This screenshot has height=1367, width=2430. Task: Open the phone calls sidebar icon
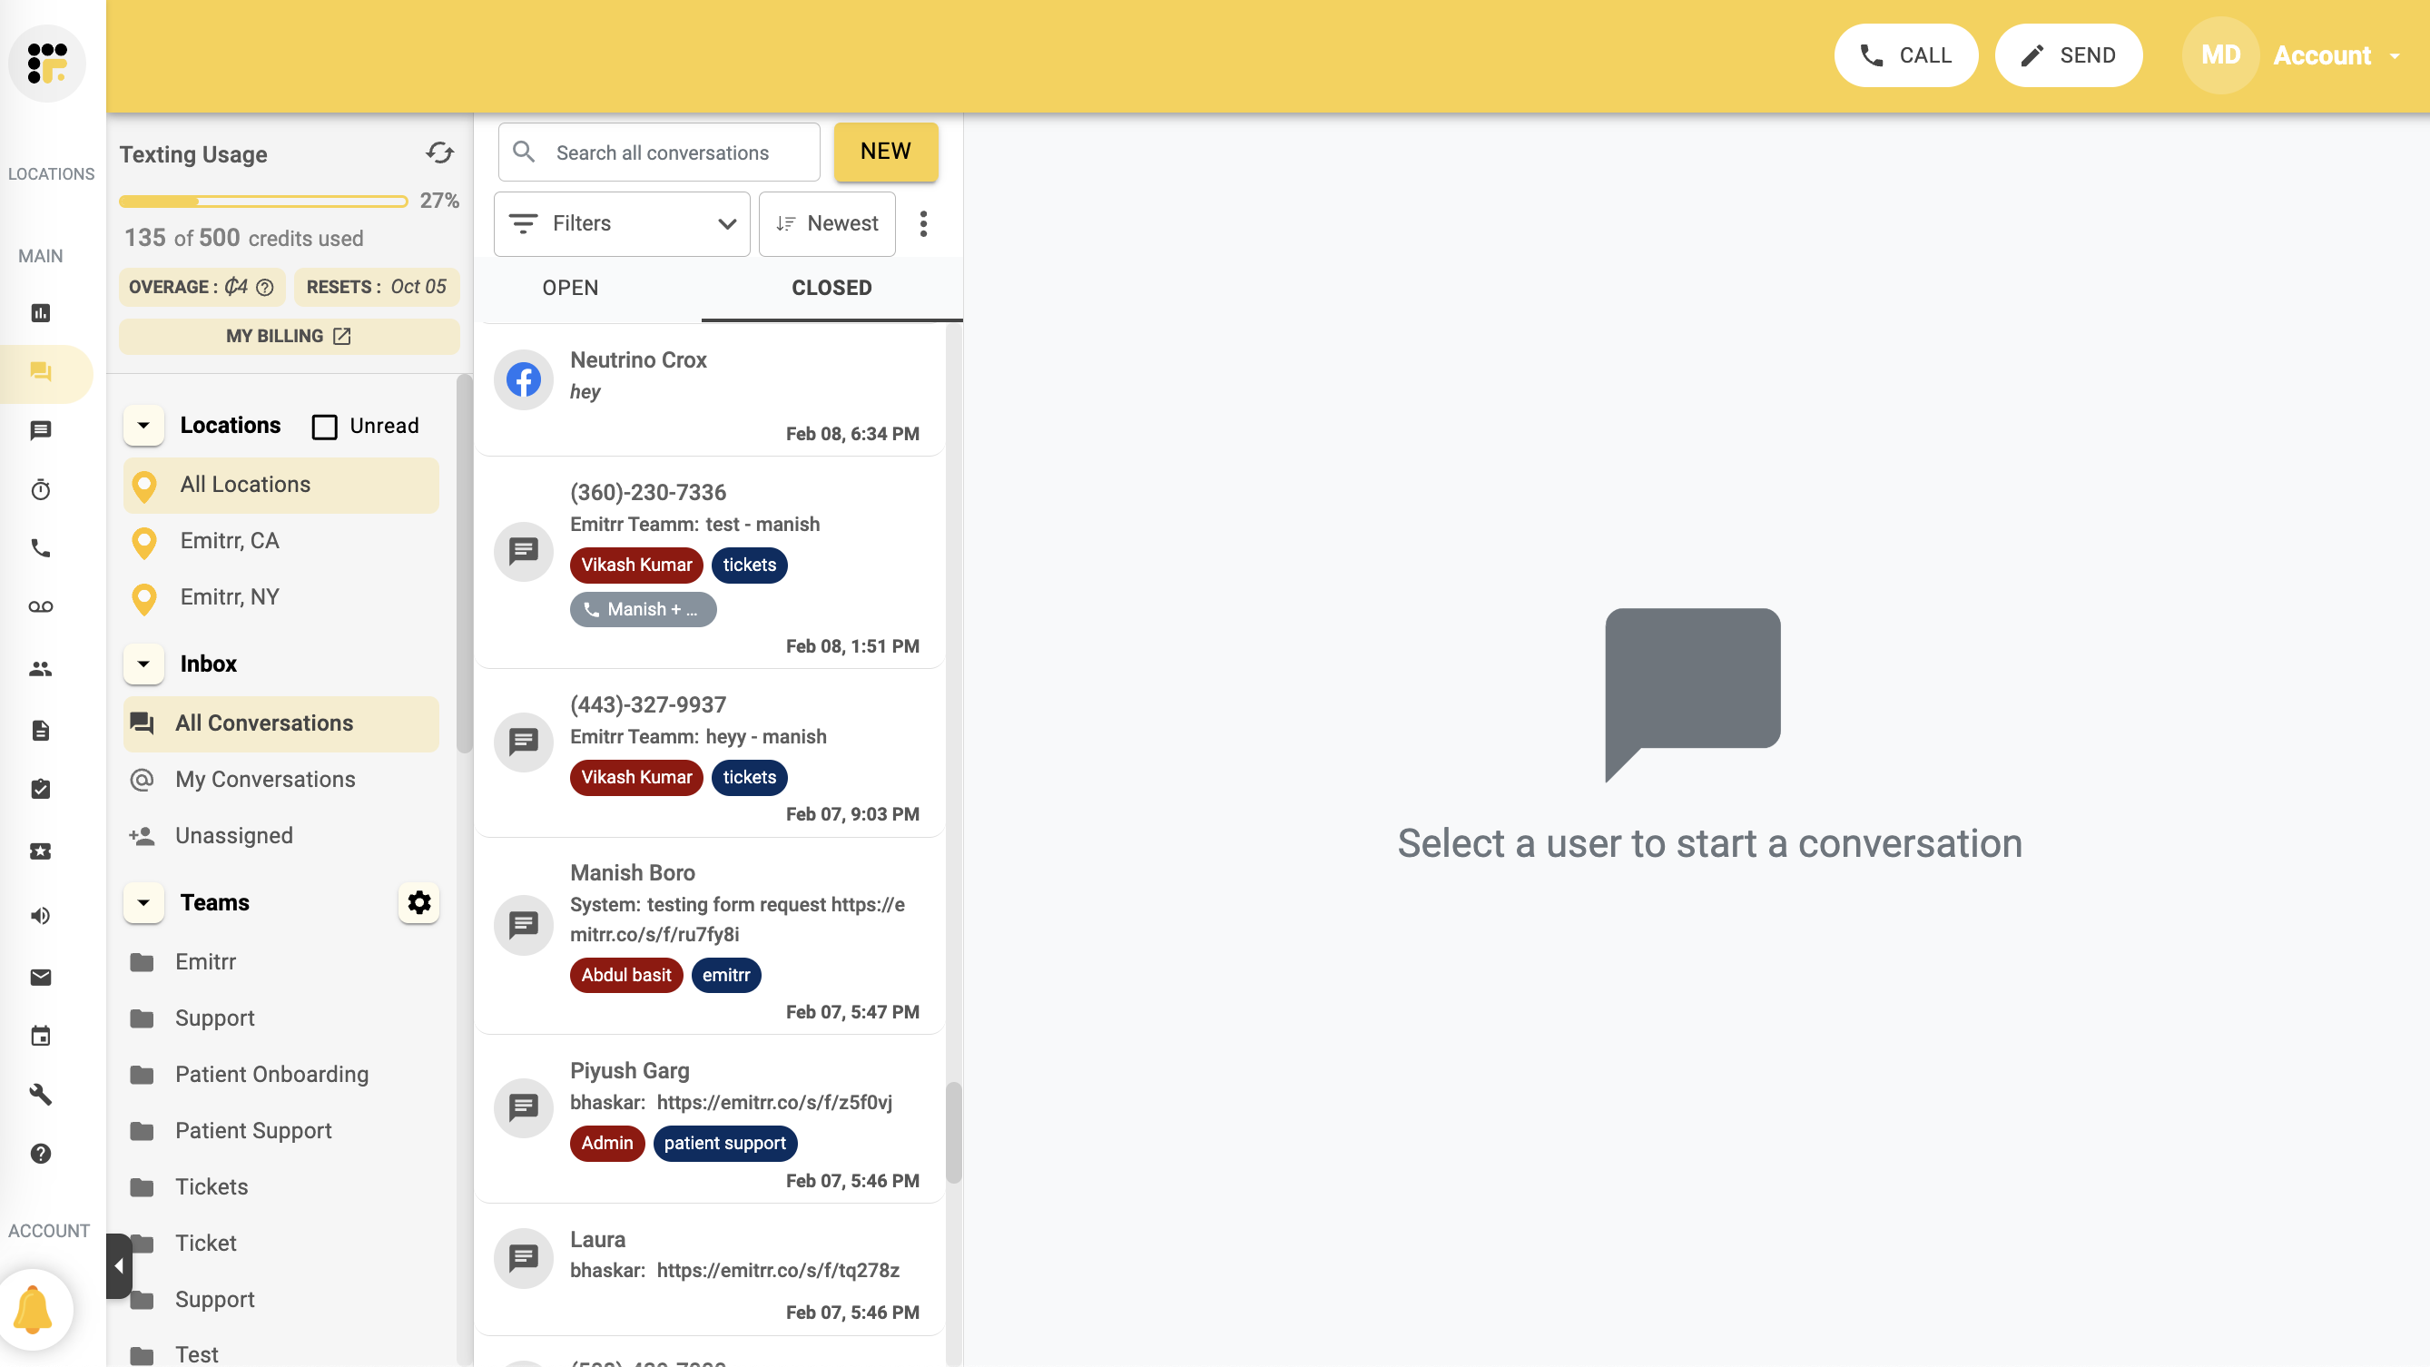pyautogui.click(x=41, y=548)
